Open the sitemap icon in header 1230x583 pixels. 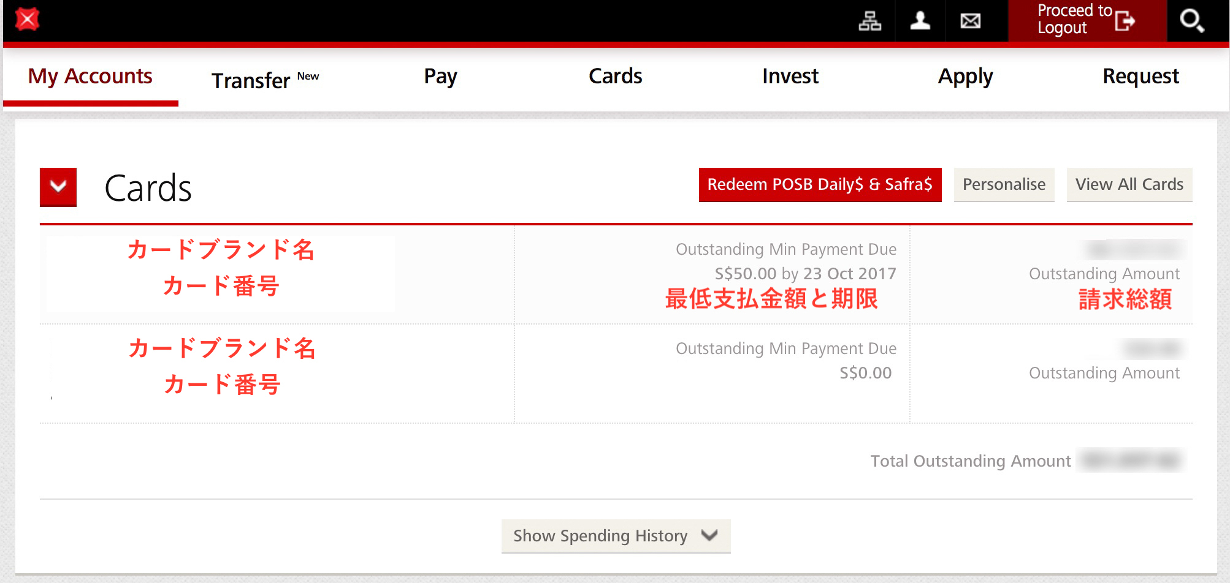click(x=869, y=21)
